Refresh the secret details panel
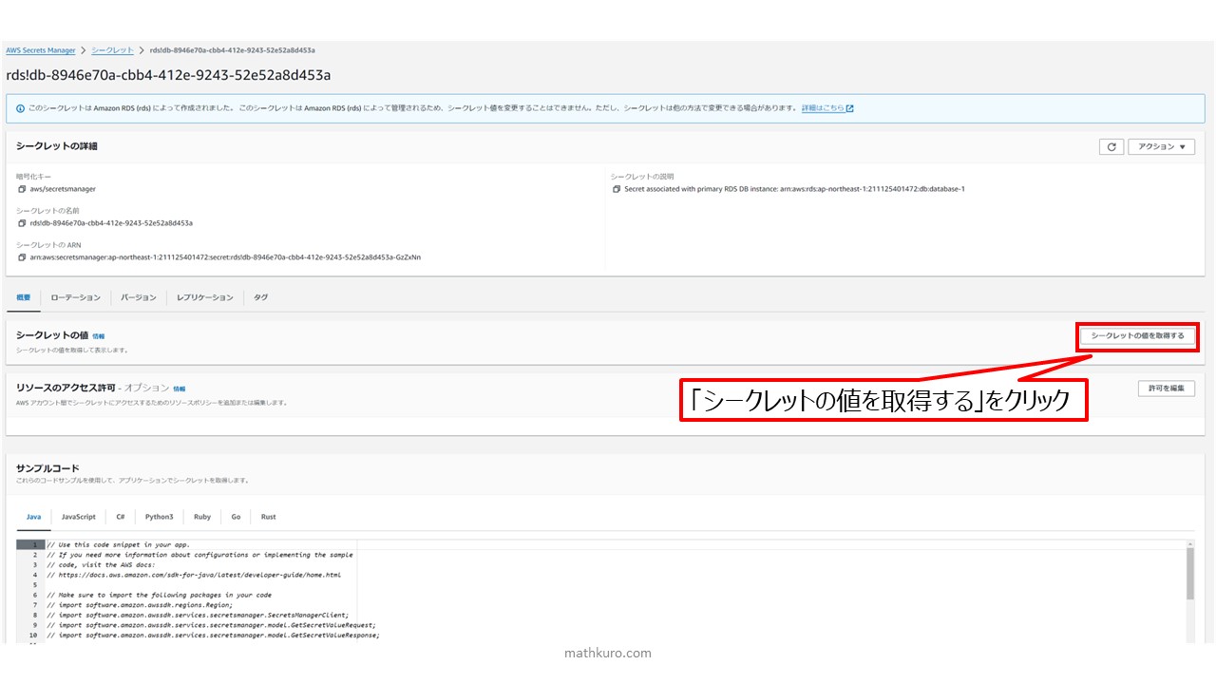The image size is (1216, 684). (x=1111, y=147)
